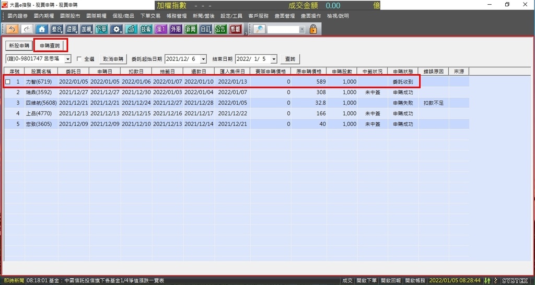The height and width of the screenshot is (285, 535).
Task: Click the red 暫離 away icon
Action: tap(236, 29)
